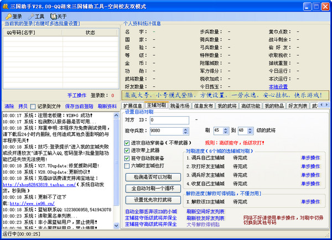Minimize the 三国助手 window

(x=307, y=7)
